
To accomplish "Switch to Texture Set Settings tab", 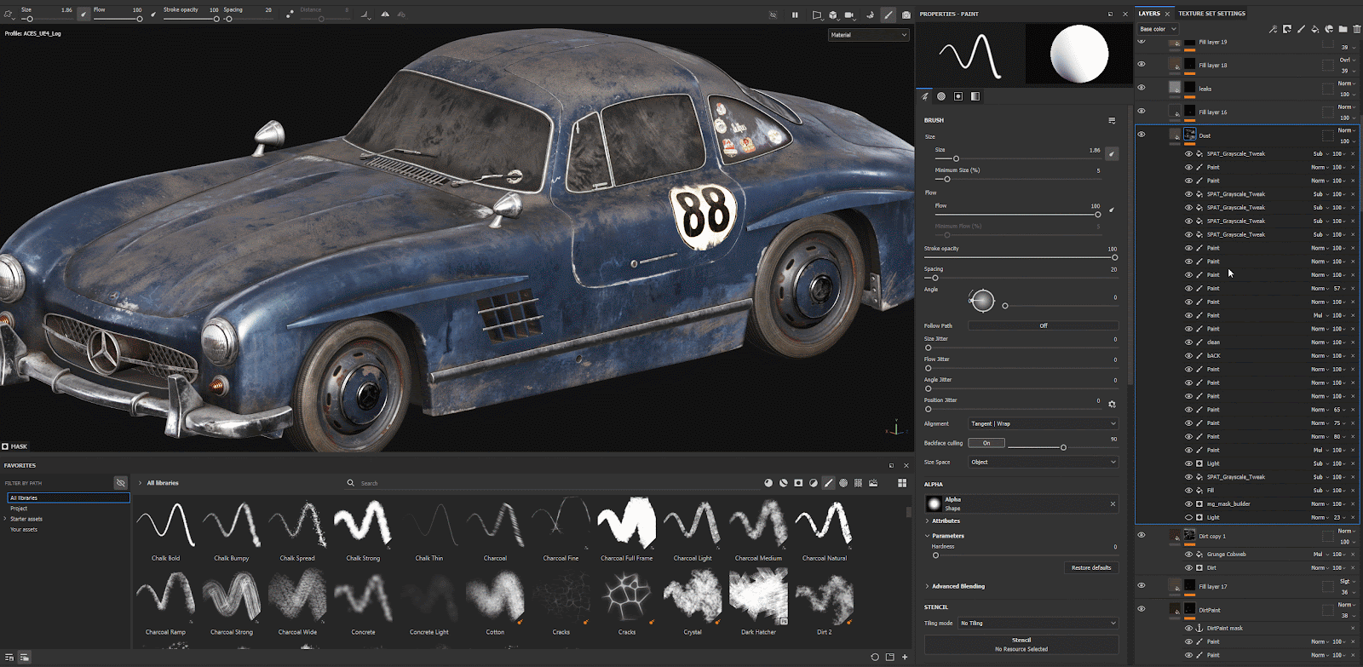I will 1211,14.
